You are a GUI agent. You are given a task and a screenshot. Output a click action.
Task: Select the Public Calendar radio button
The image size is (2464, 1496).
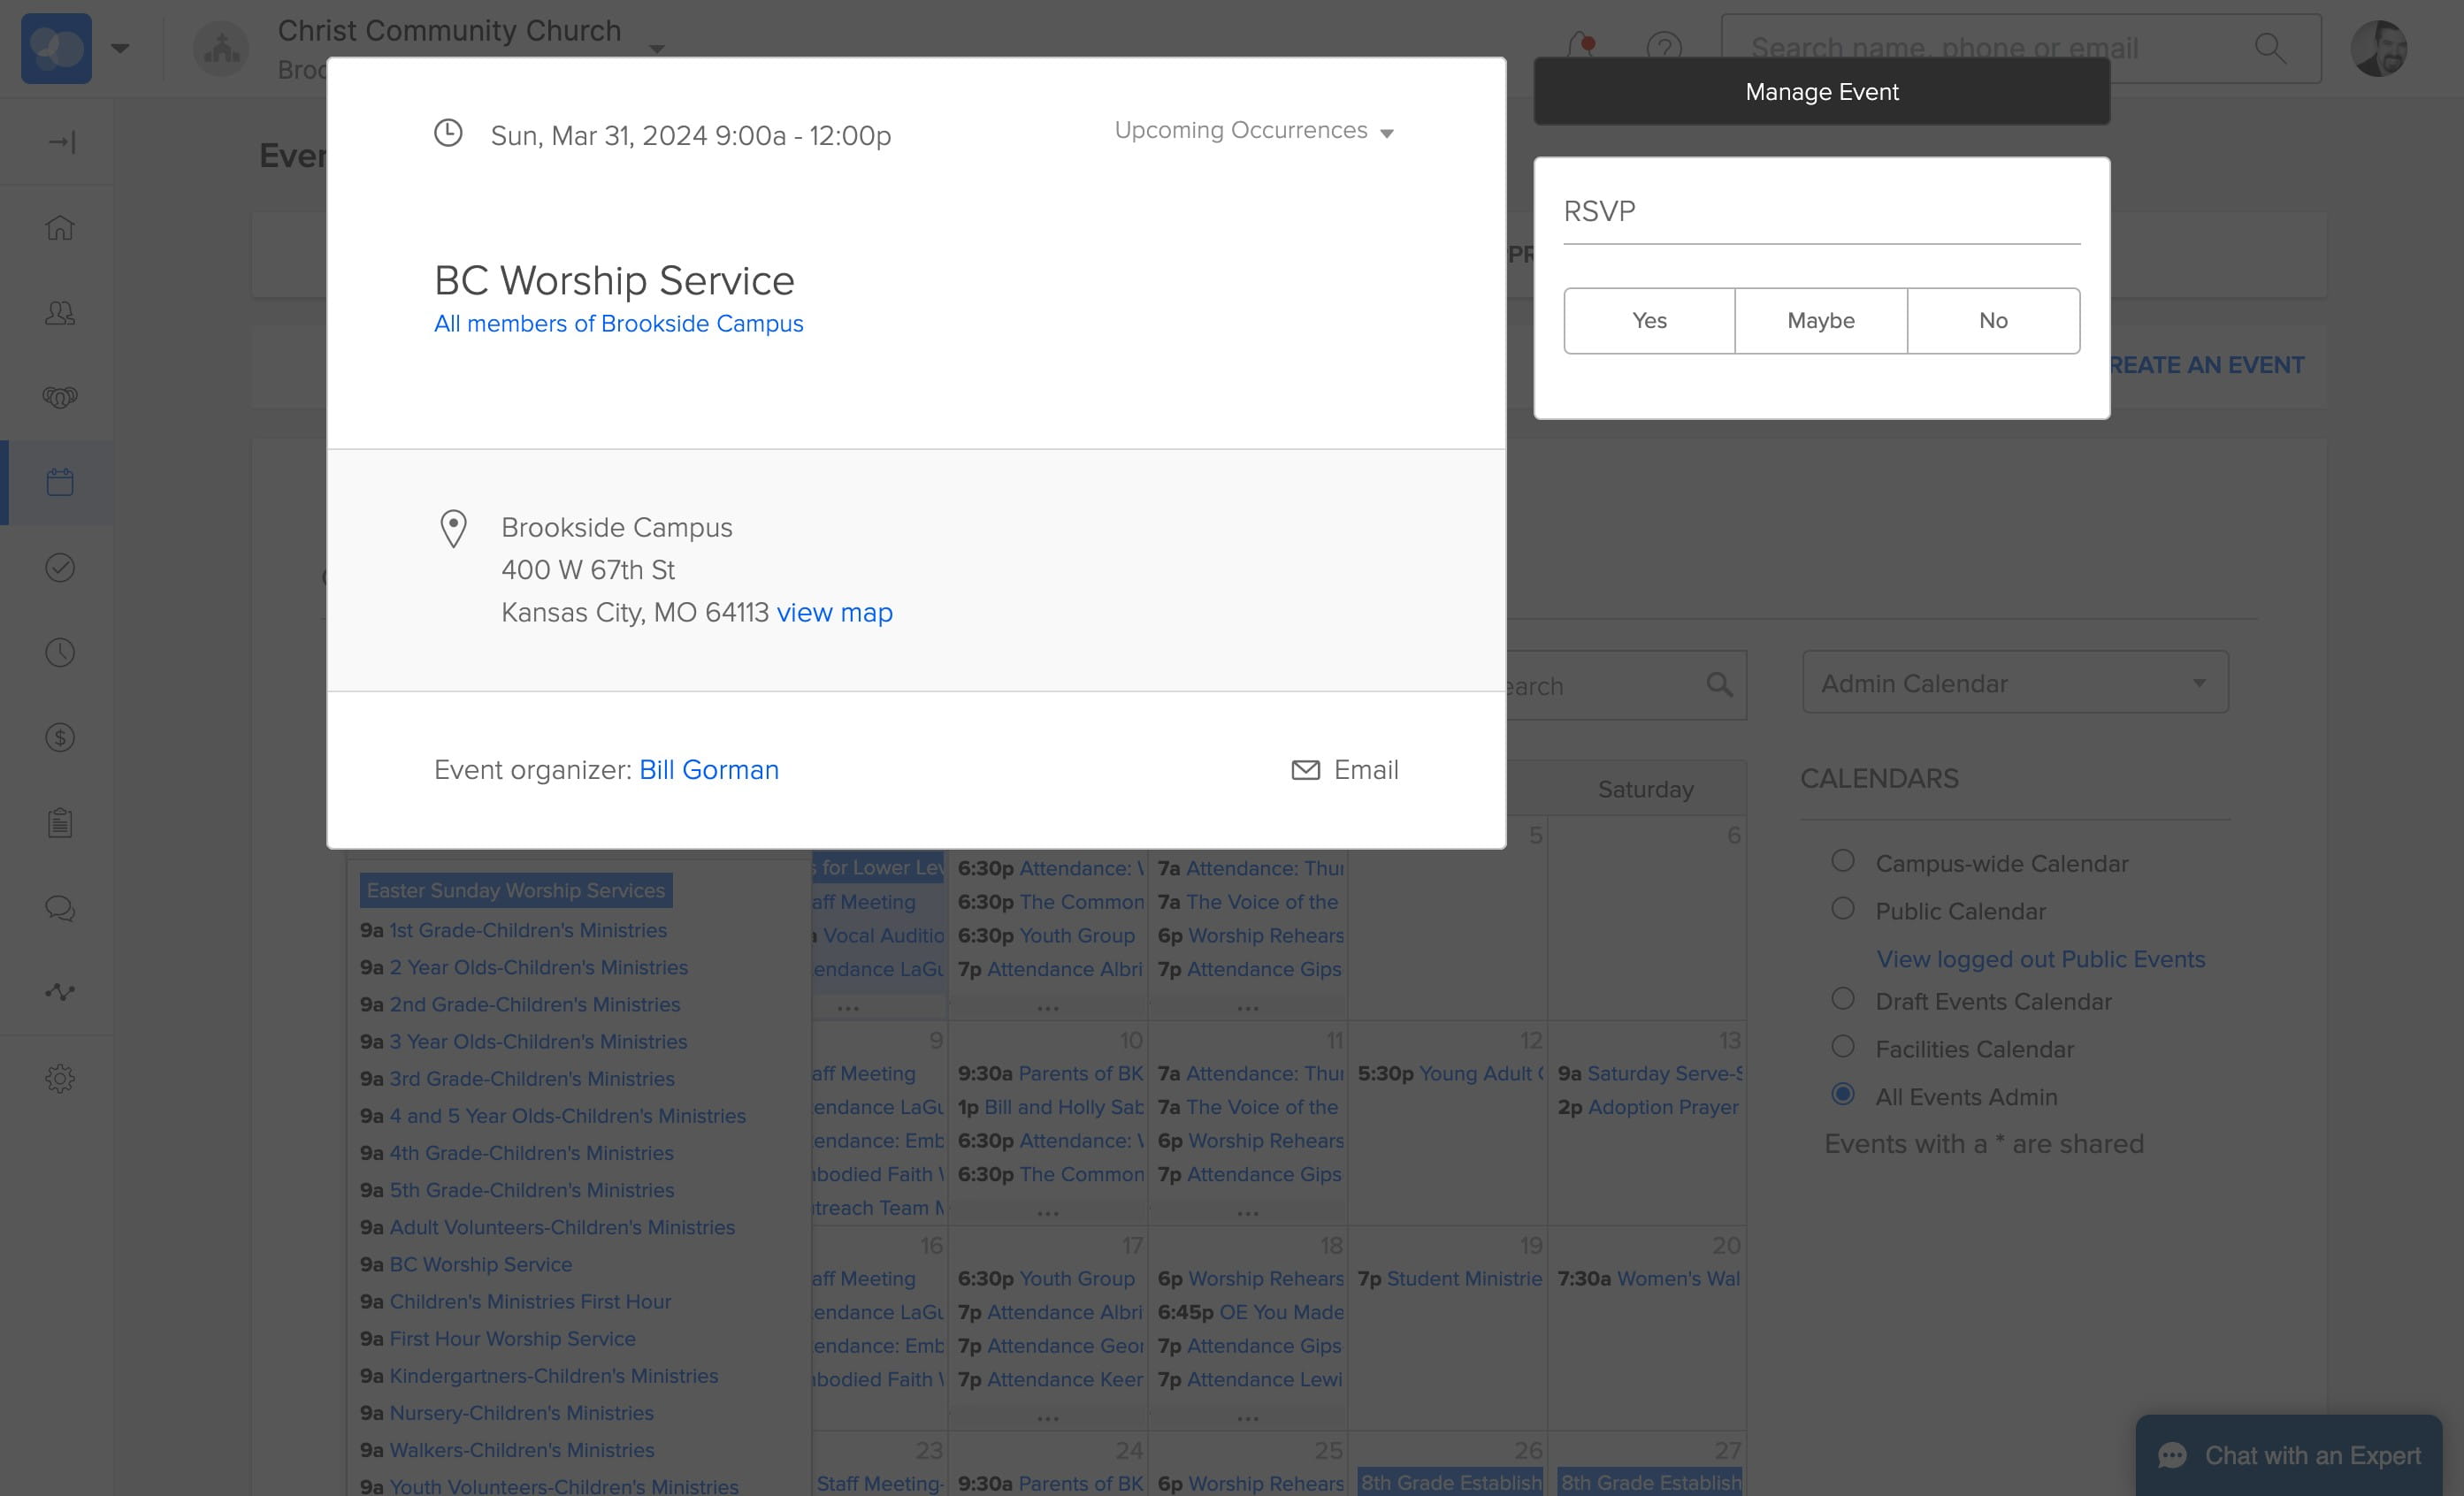[1843, 909]
